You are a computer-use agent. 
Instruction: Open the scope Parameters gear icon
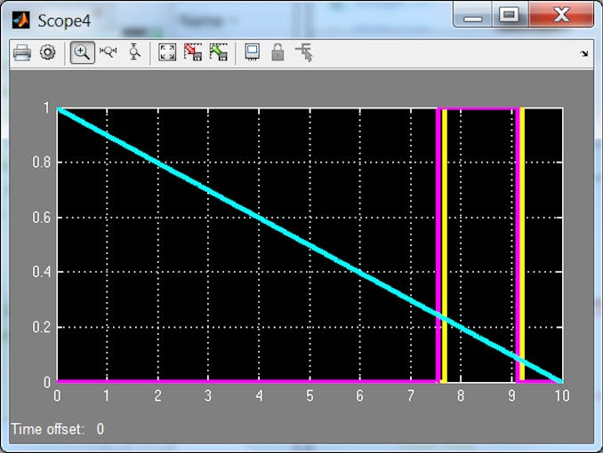point(48,52)
